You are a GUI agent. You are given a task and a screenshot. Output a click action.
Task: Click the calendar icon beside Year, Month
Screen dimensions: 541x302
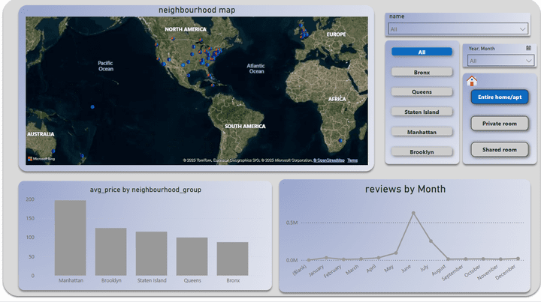pos(529,48)
